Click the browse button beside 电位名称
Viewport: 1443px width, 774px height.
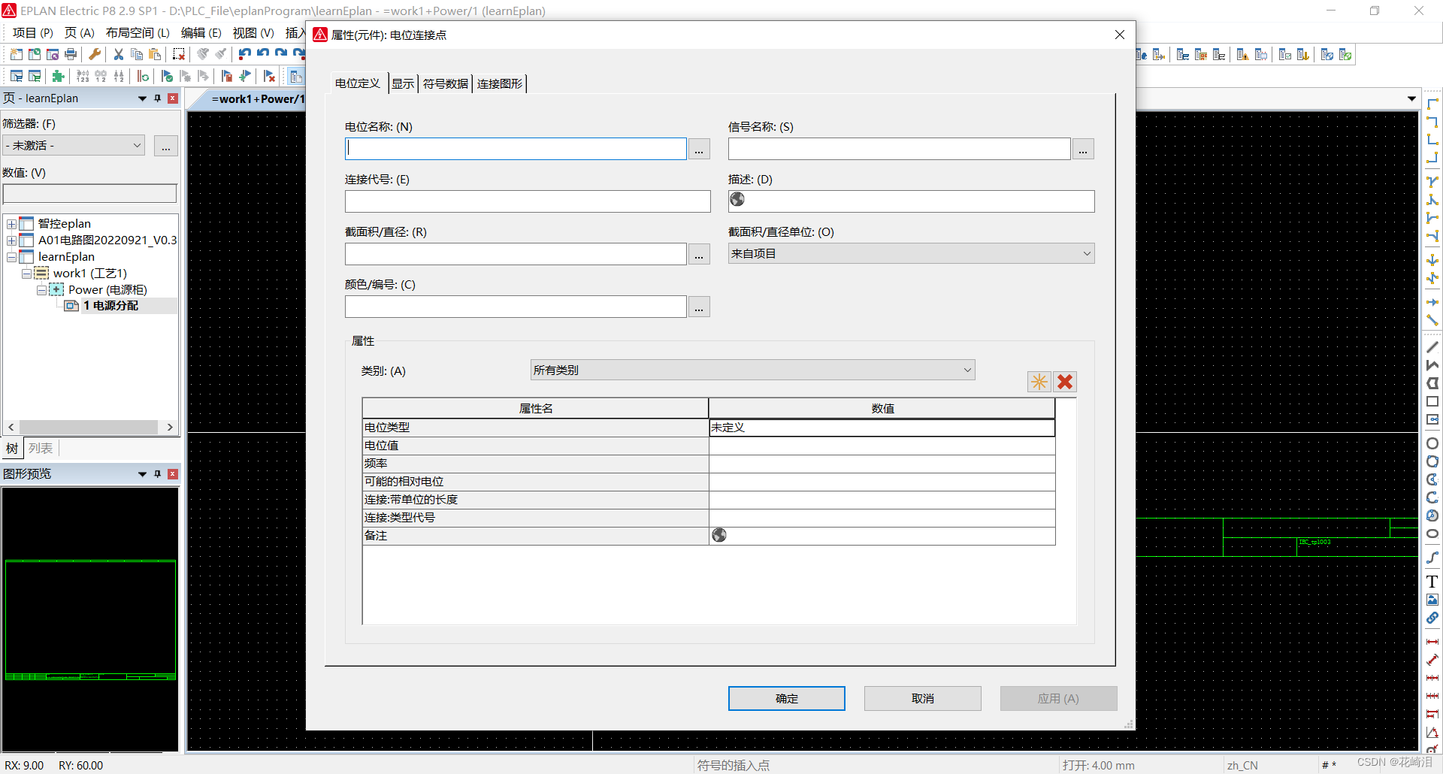699,150
